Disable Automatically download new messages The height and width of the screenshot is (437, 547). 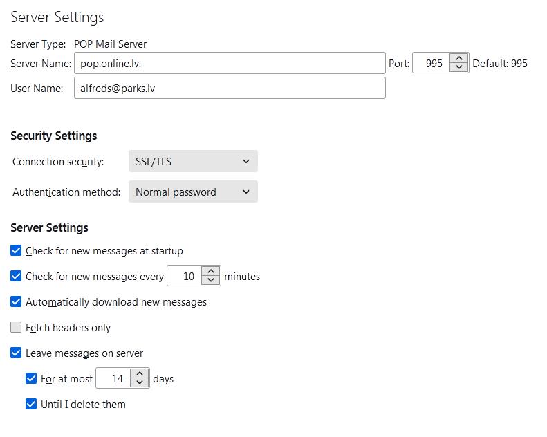(x=16, y=301)
